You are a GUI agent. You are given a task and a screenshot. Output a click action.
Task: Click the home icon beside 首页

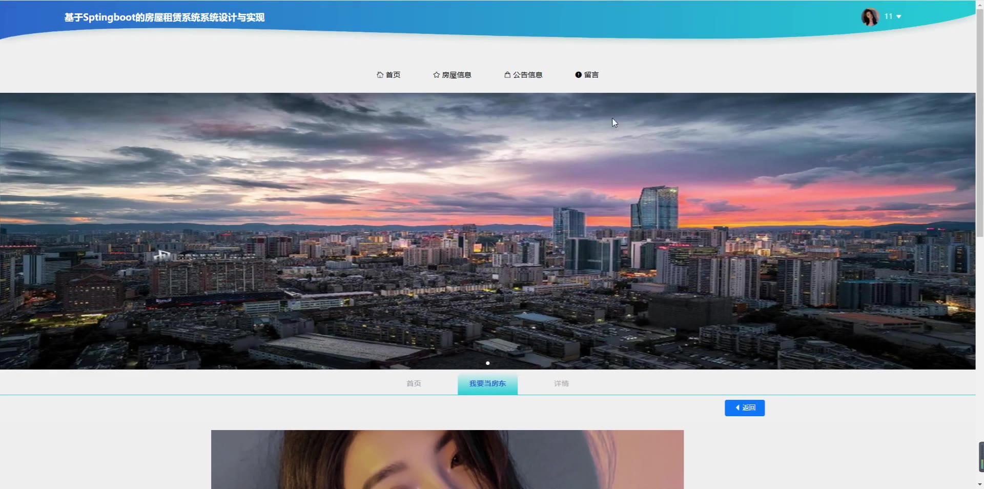(x=380, y=75)
